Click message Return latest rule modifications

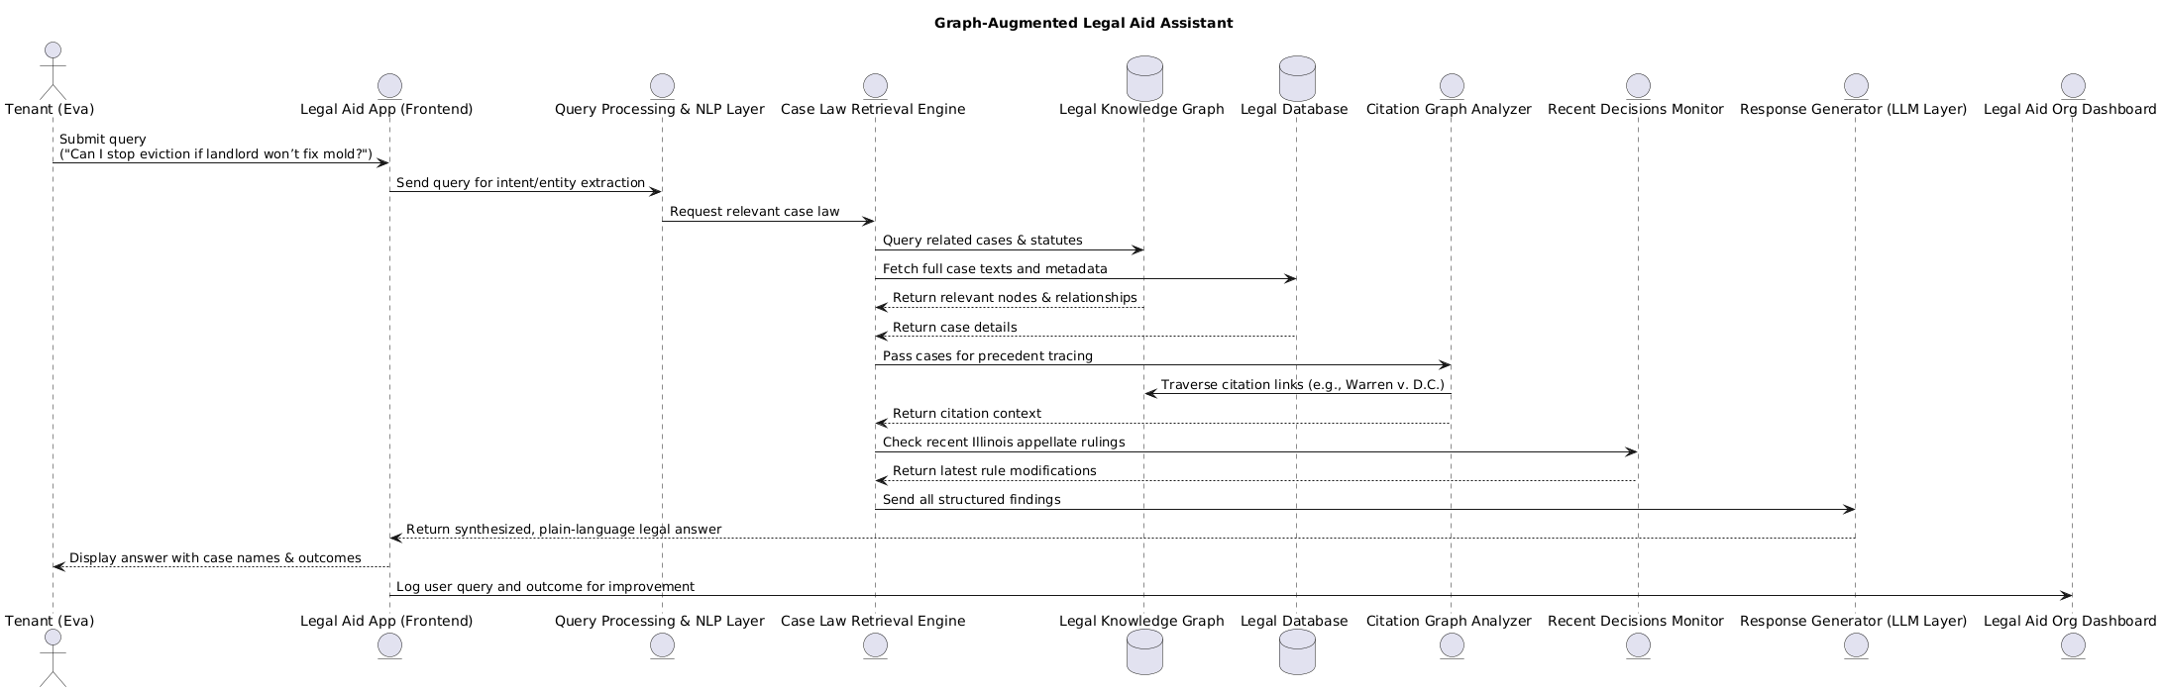[994, 471]
